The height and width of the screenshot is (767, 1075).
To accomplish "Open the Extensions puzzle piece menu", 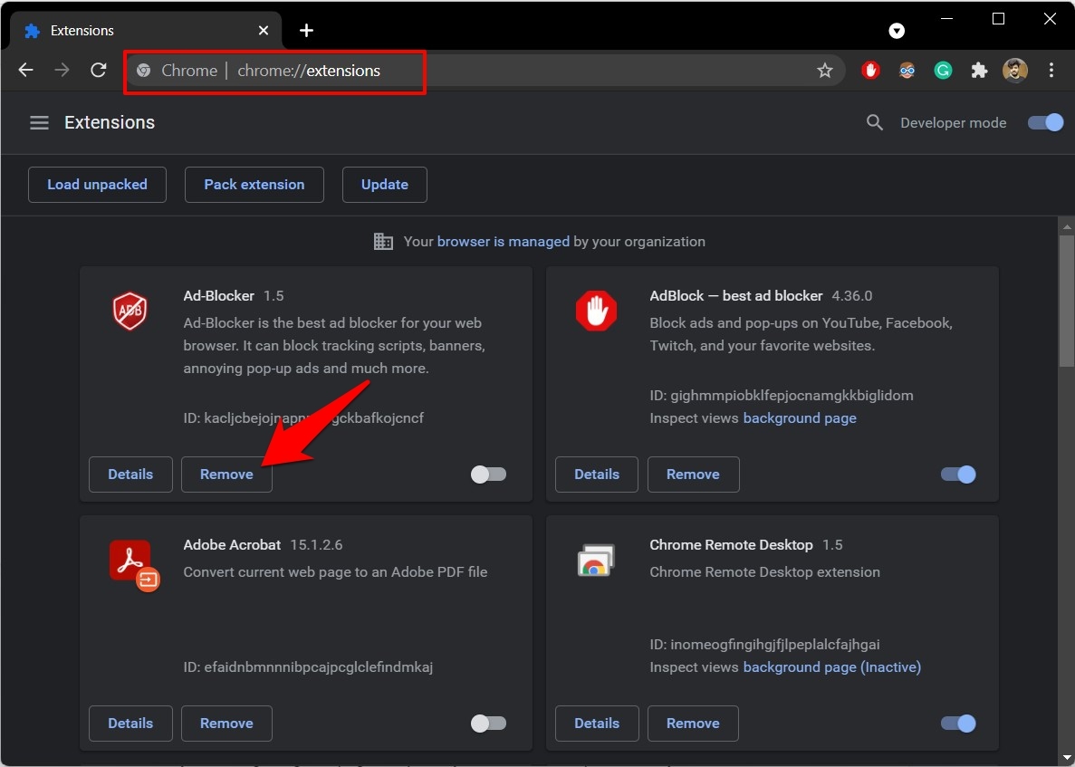I will coord(979,71).
